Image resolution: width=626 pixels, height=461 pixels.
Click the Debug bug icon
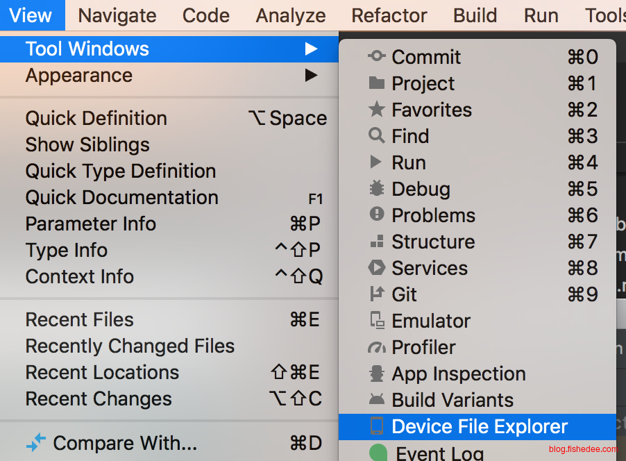point(376,189)
